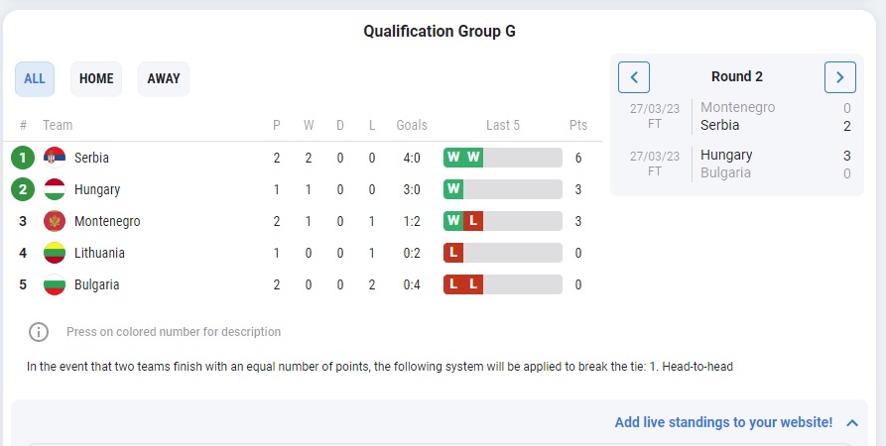Switch to AWAY standings filter
This screenshot has width=886, height=446.
coord(164,79)
